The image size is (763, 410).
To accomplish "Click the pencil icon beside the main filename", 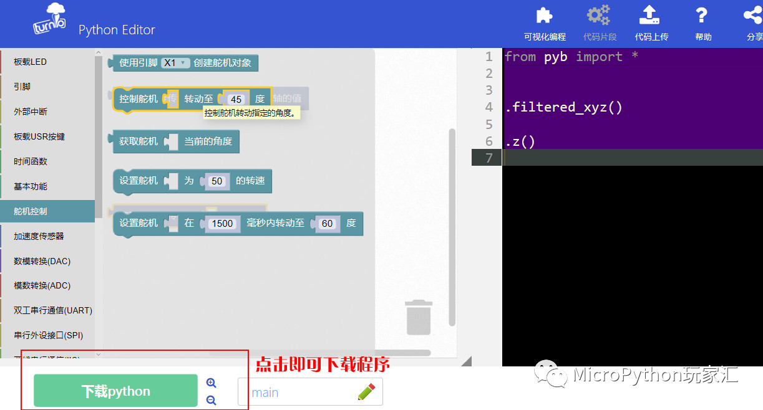I will 366,392.
